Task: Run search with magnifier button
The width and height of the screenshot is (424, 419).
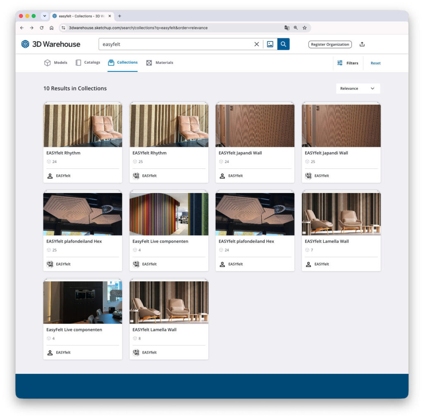Action: 283,44
